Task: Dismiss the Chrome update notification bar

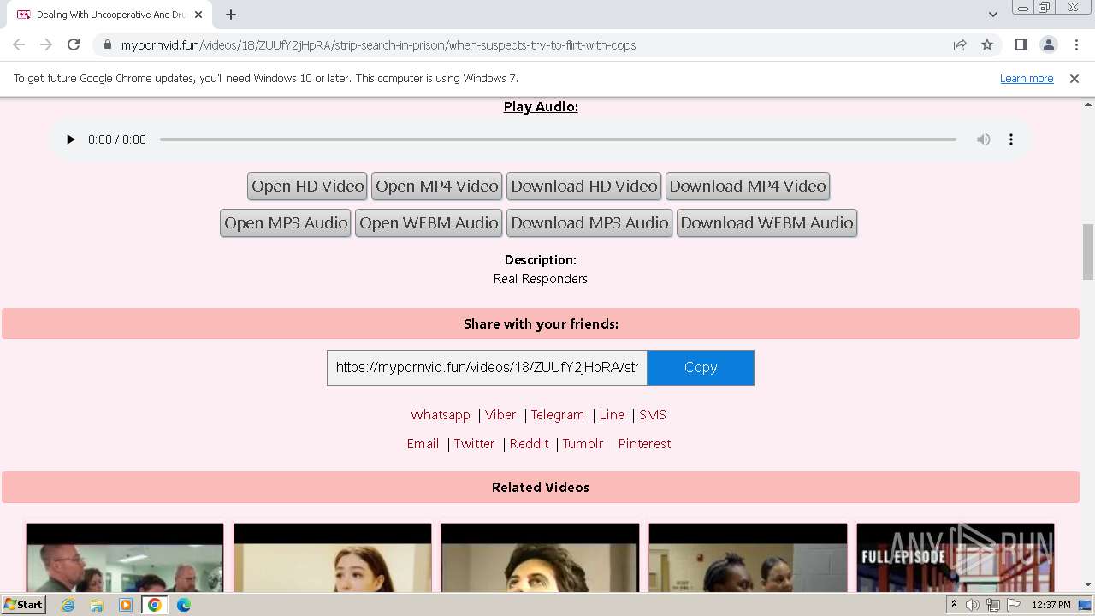Action: (x=1074, y=79)
